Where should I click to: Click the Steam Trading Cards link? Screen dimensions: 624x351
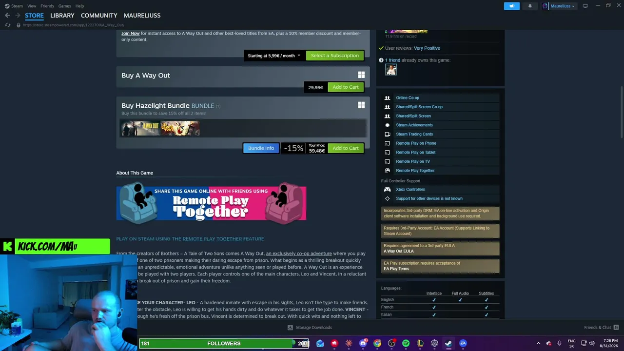click(414, 134)
